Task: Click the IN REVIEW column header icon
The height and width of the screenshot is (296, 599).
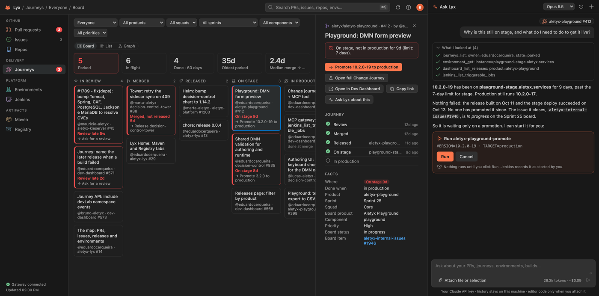Action: (x=76, y=81)
